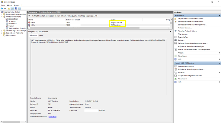Click Benutzerdefinierte Ansicht importieren action
Image resolution: width=221 pixels, height=123 pixels.
(x=192, y=25)
